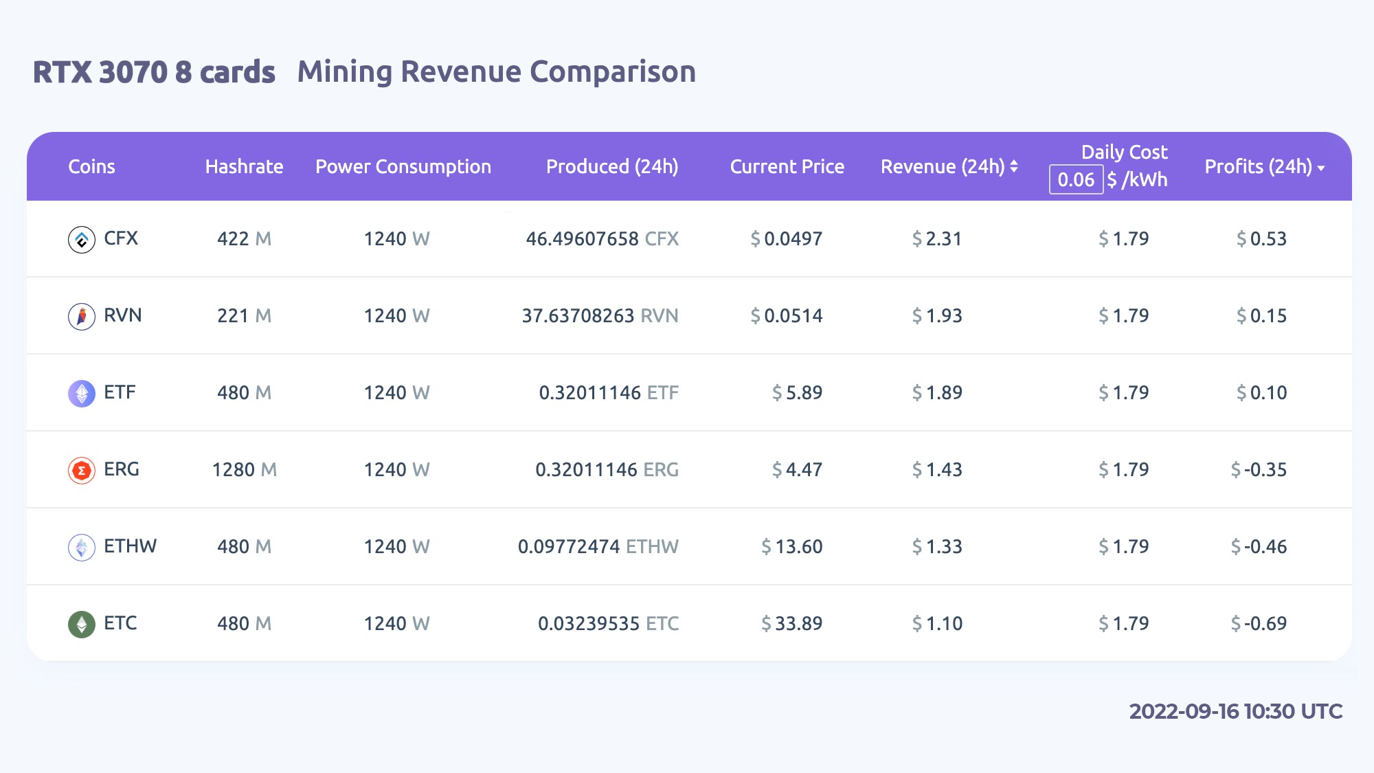Select the ETHW coin name
The height and width of the screenshot is (773, 1374).
pyautogui.click(x=130, y=546)
